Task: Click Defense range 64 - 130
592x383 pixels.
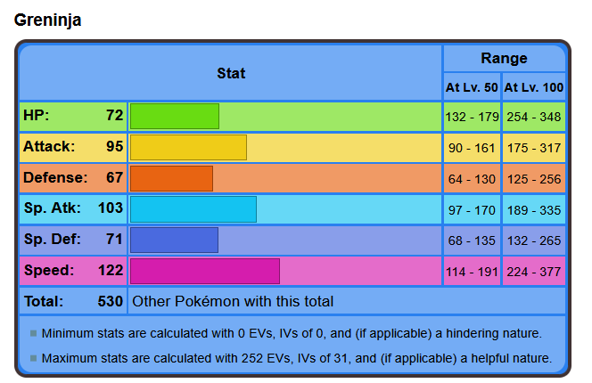Action: coord(472,179)
